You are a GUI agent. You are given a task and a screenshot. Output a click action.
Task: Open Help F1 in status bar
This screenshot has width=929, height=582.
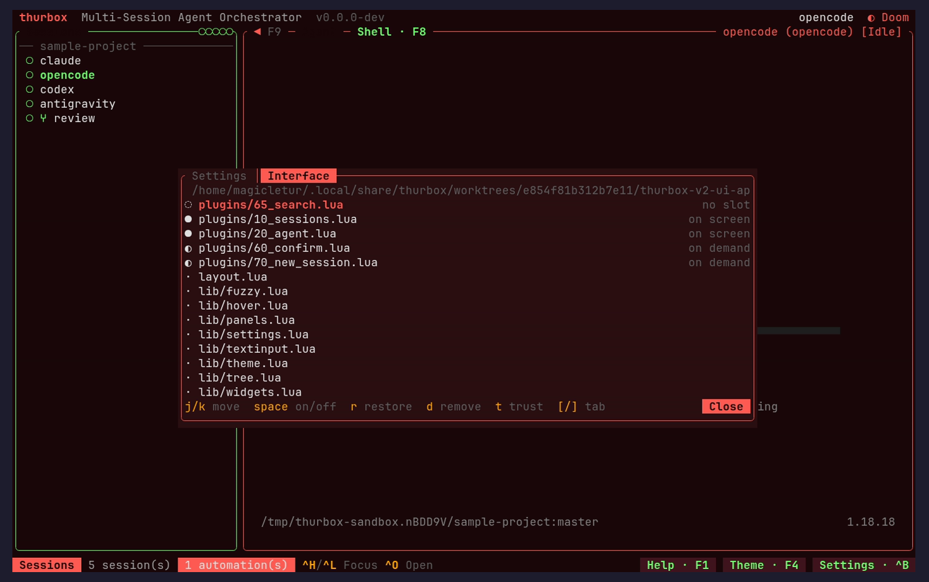(x=678, y=565)
